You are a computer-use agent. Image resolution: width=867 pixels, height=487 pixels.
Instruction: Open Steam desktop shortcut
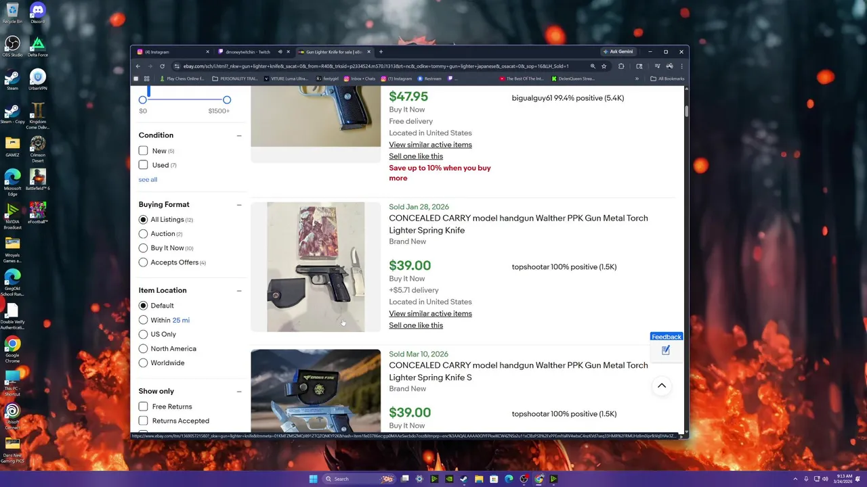[12, 80]
